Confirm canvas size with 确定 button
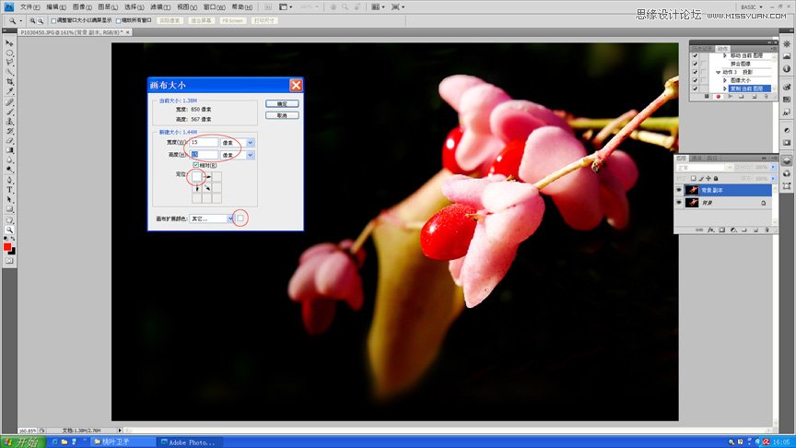This screenshot has height=448, width=796. point(282,103)
